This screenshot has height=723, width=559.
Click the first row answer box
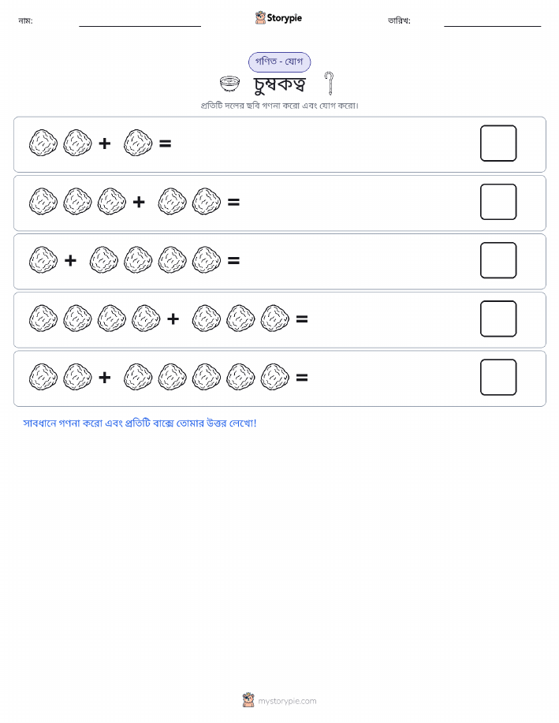(498, 143)
